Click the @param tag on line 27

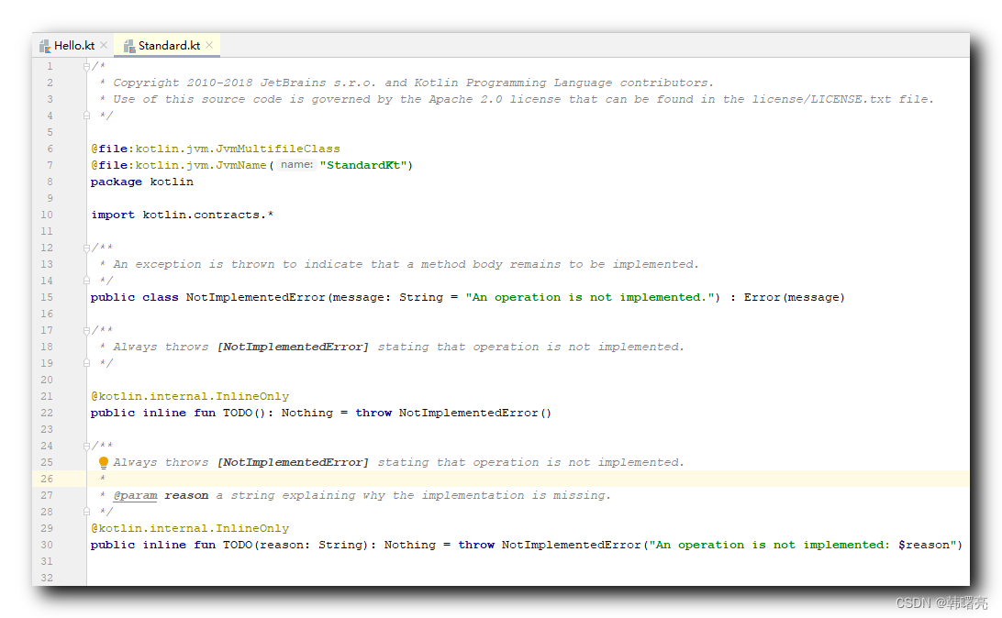click(135, 495)
